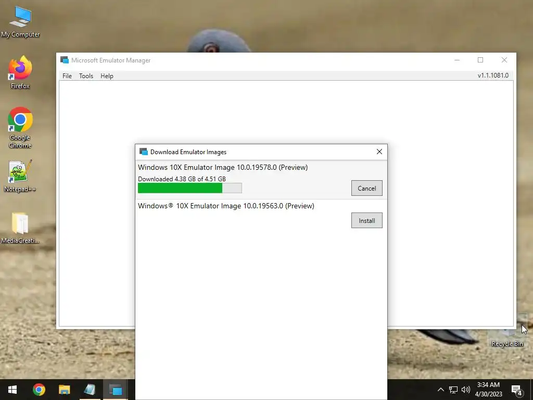Click the Download Emulator Images dialog icon
Viewport: 533px width, 400px height.
coord(144,152)
